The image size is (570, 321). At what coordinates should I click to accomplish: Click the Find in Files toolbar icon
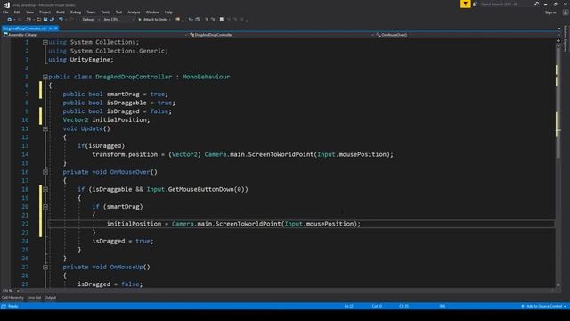coord(177,20)
